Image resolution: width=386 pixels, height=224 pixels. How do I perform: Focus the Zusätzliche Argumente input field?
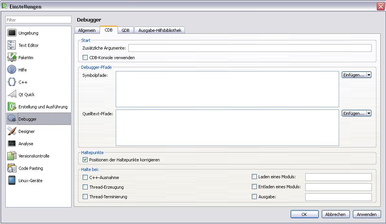coord(250,48)
